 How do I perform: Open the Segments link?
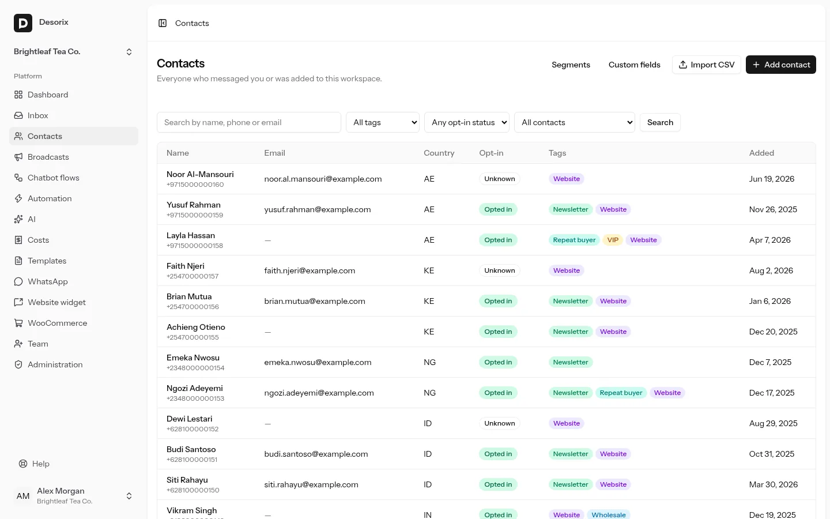coord(571,65)
